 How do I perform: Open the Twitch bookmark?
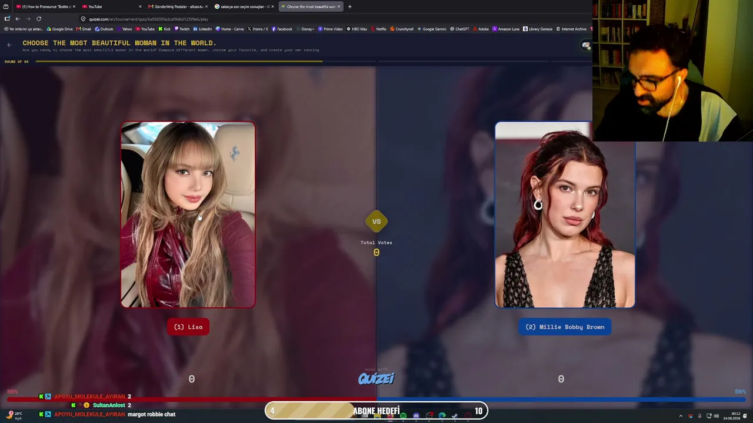[182, 29]
